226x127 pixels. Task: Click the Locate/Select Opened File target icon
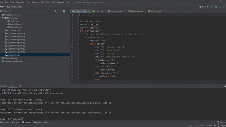(x=55, y=11)
